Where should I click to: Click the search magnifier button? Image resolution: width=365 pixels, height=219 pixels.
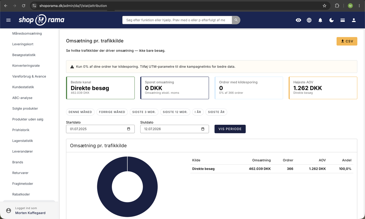tap(236, 20)
